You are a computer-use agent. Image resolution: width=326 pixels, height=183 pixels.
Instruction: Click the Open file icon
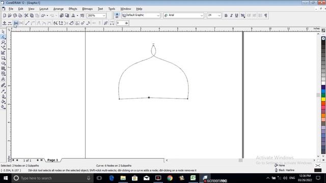tap(10, 15)
